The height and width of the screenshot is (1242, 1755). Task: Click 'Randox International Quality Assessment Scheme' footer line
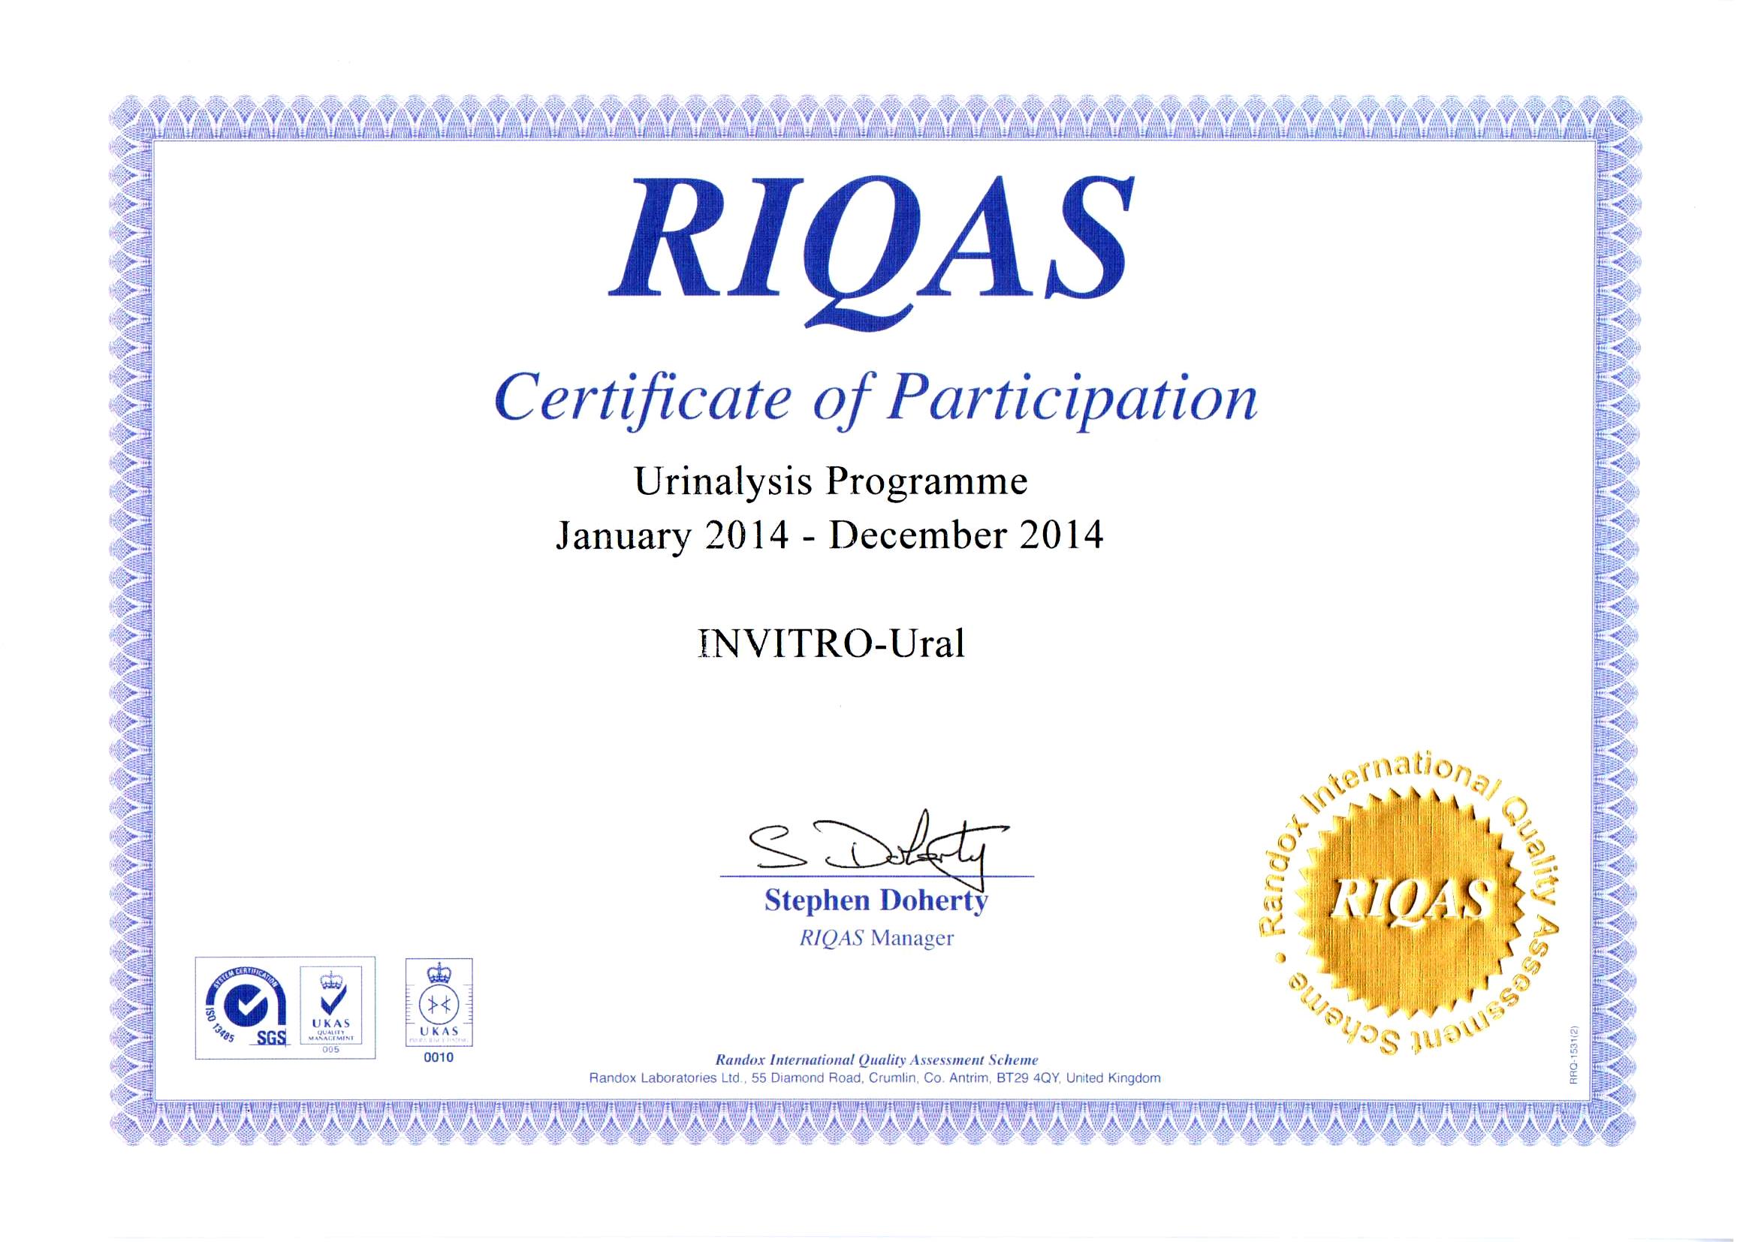tap(877, 1060)
